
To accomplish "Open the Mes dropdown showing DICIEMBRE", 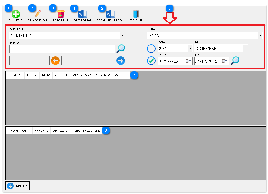I will 245,49.
